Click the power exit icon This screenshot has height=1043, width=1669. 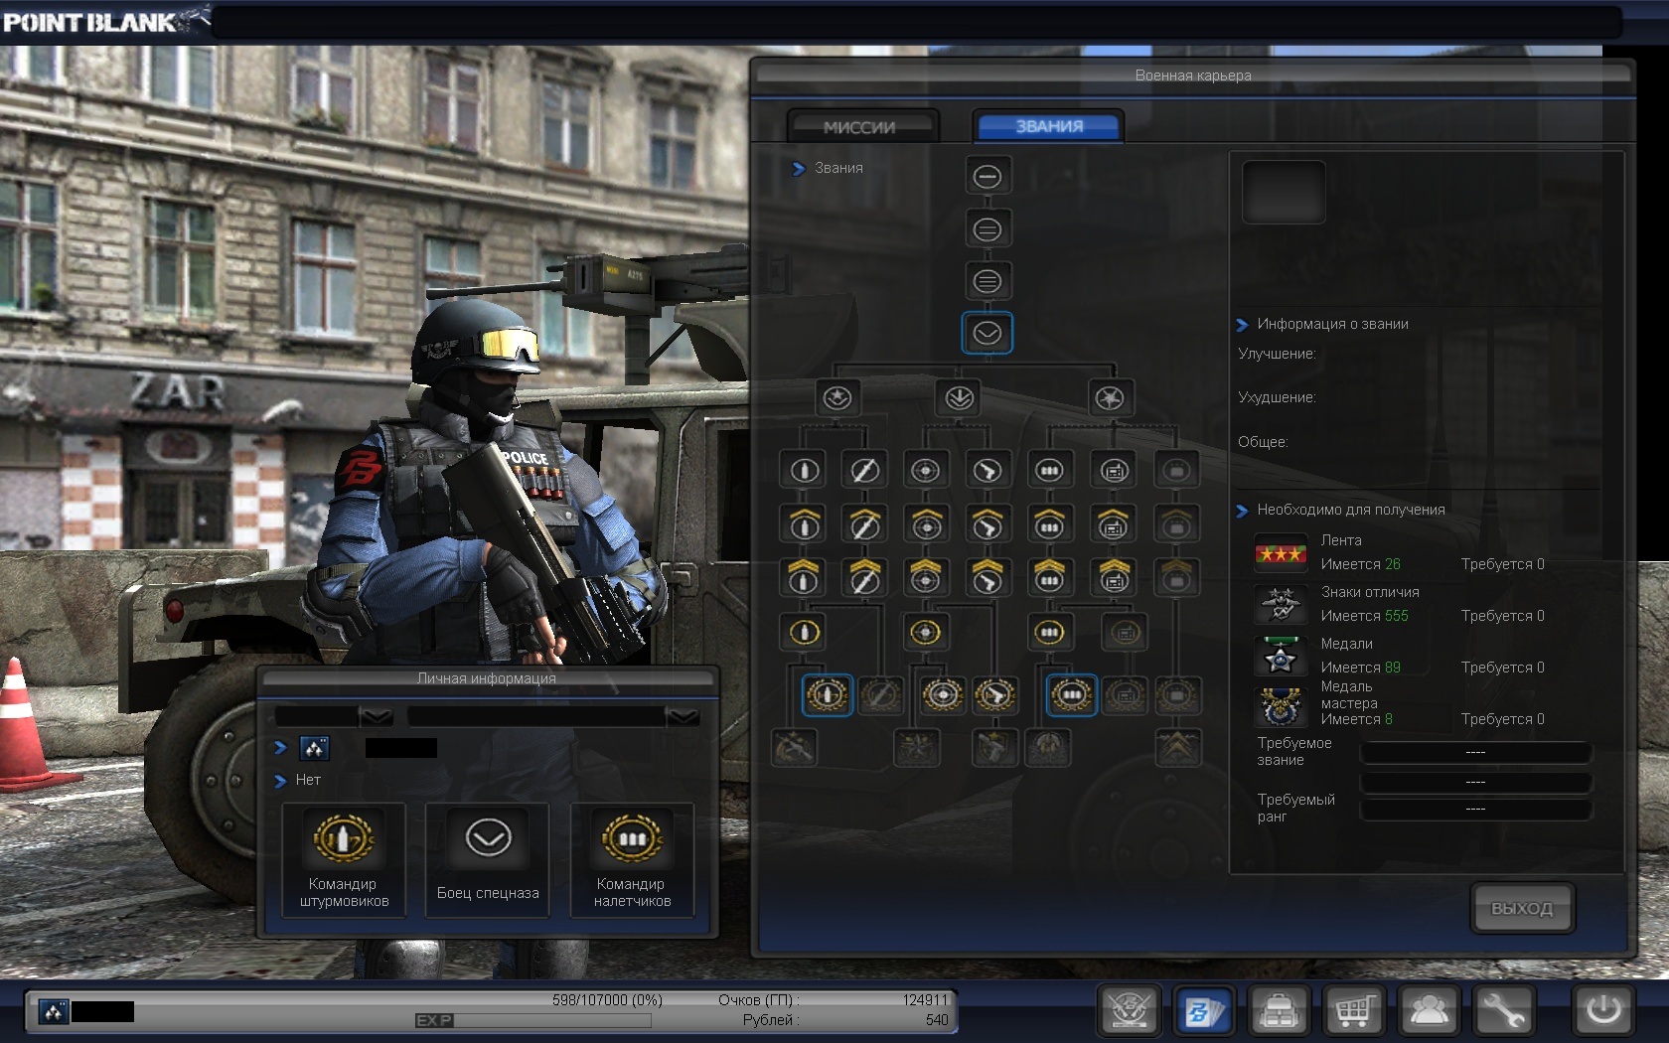click(1602, 1011)
